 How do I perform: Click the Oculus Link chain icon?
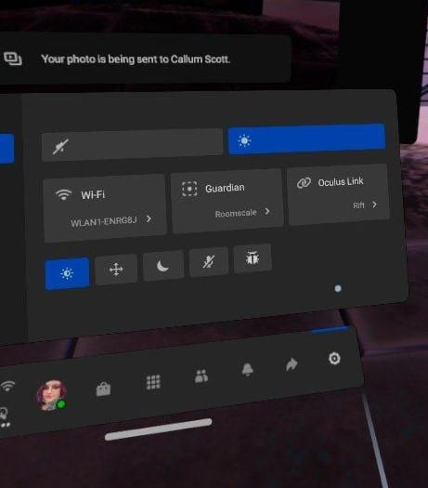[304, 183]
